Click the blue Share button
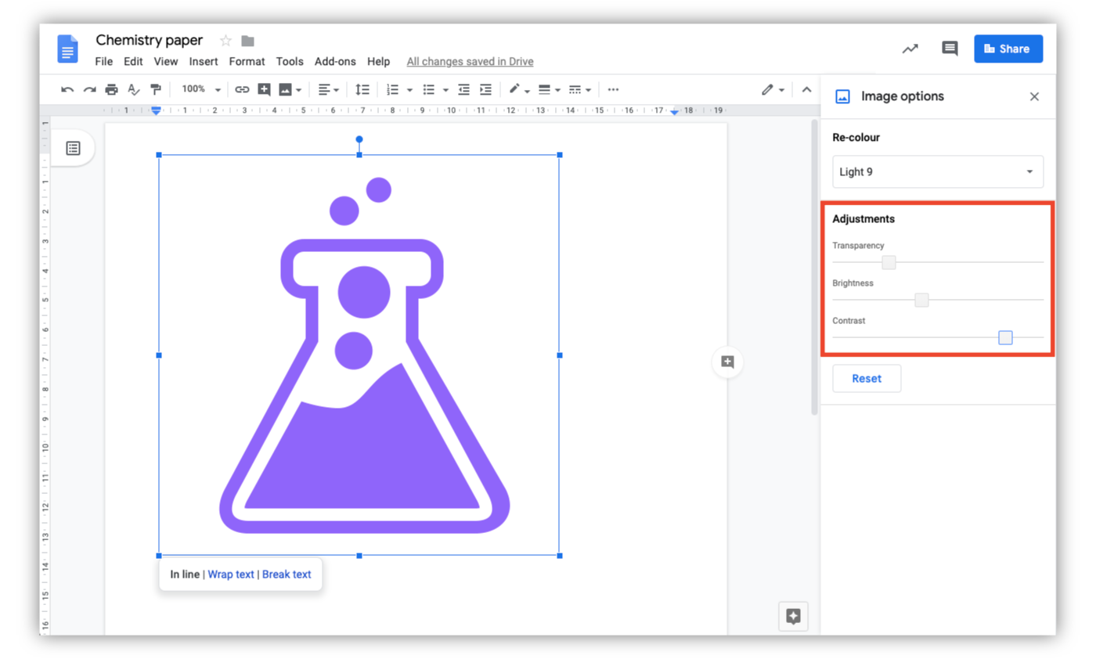This screenshot has width=1096, height=659. (1008, 49)
